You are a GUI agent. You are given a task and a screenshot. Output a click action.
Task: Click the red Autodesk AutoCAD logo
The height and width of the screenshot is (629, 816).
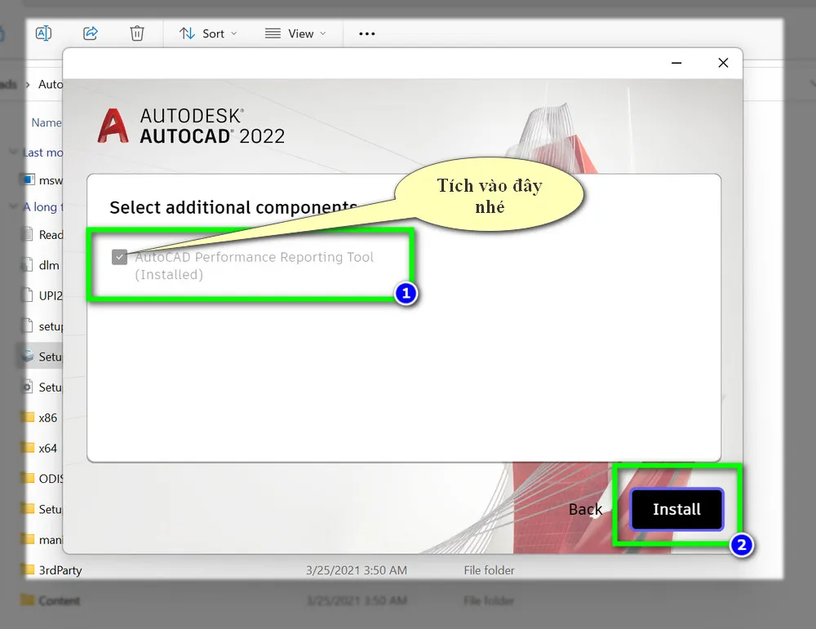coord(113,126)
